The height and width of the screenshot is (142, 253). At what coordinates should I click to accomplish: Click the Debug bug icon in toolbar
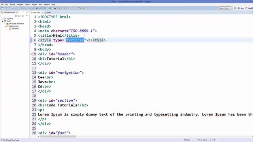pos(45,8)
